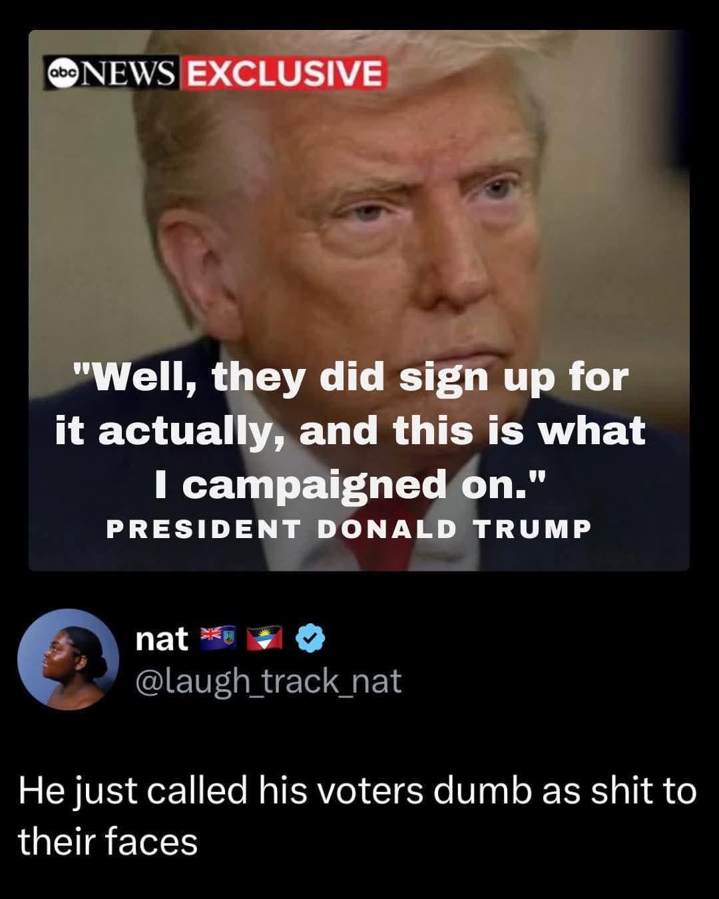Click the Antigua and Barbuda flag emoji
Screen dimensions: 719x899
264,639
